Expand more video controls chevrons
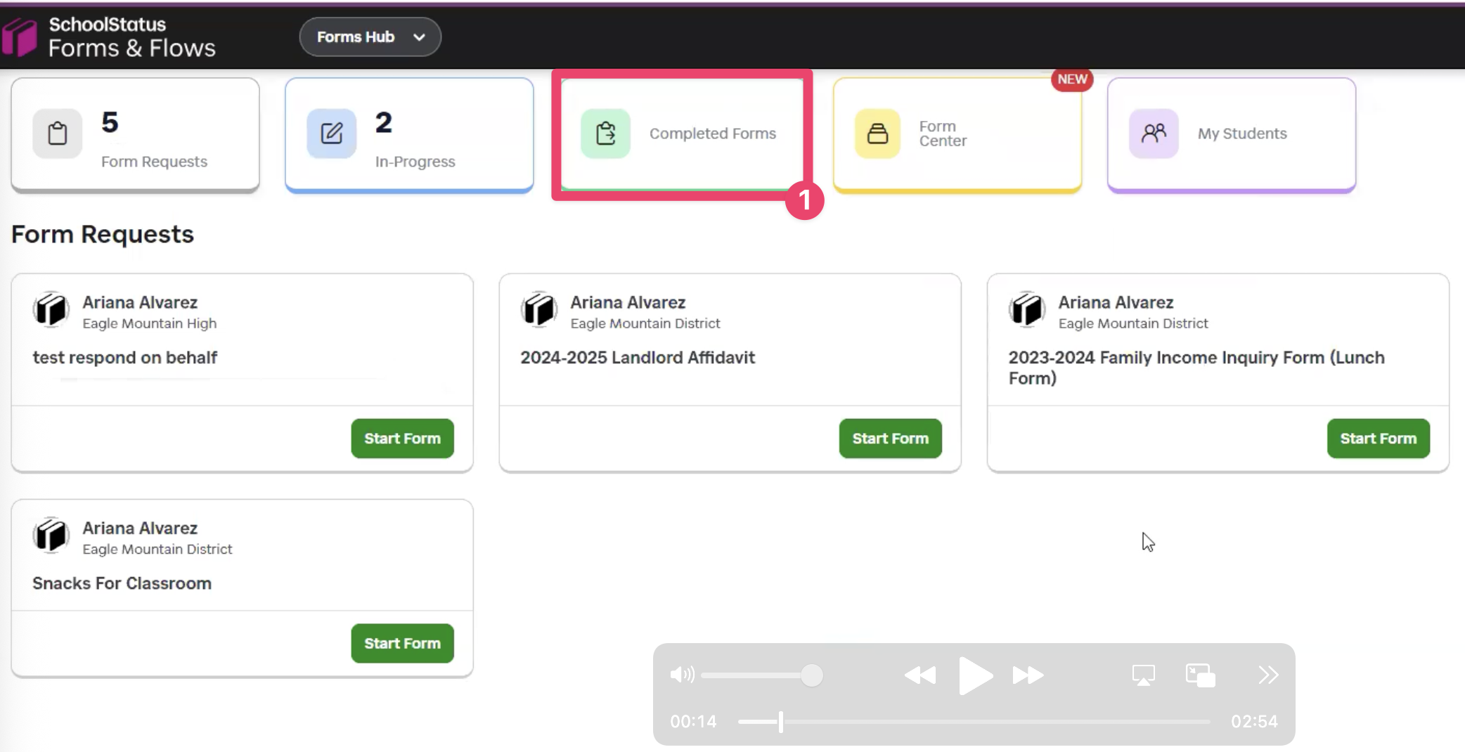 1268,675
